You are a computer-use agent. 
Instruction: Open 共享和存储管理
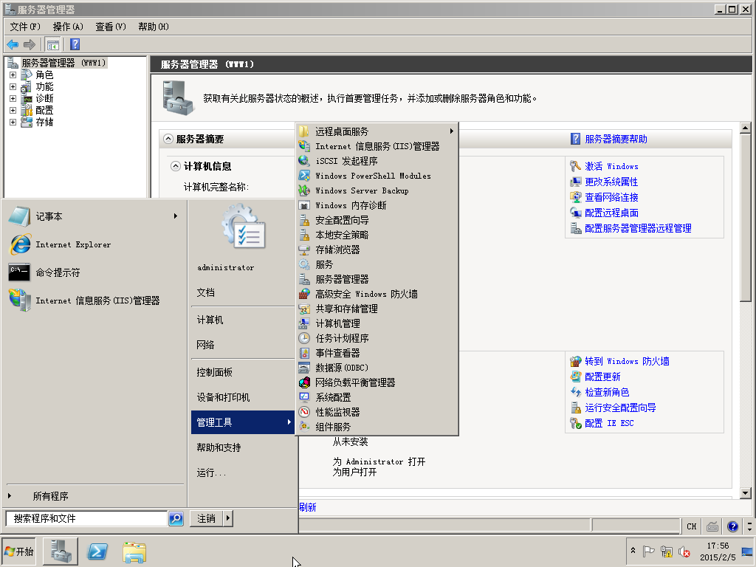[x=377, y=309]
